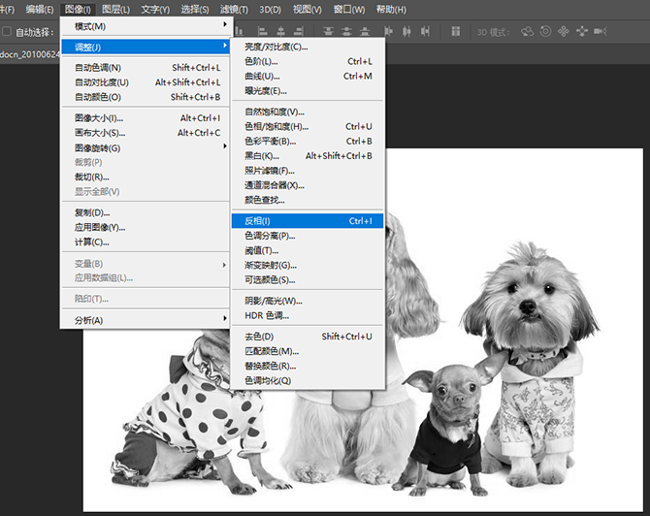Choose 反相(I) invert command
Viewport: 650px width, 516px height.
coord(308,221)
